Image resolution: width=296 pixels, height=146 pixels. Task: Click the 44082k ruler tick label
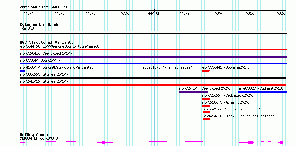click(x=279, y=13)
